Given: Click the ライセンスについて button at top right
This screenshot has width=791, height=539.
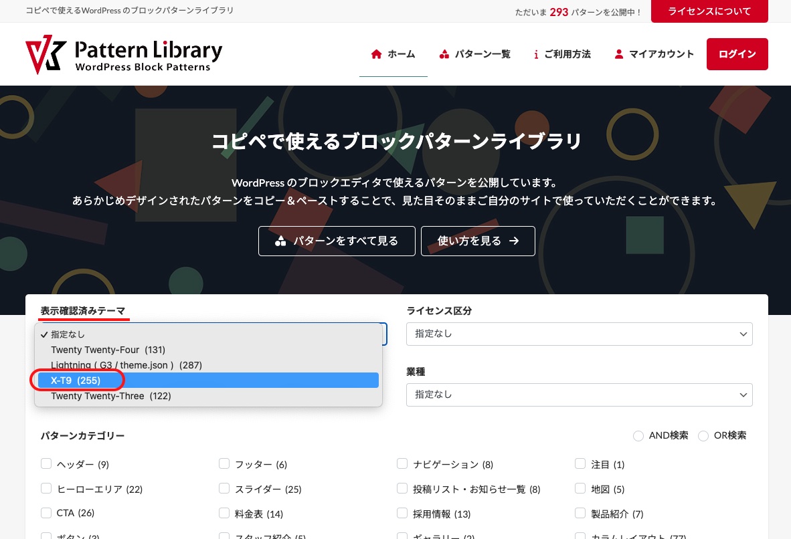Looking at the screenshot, I should point(709,11).
